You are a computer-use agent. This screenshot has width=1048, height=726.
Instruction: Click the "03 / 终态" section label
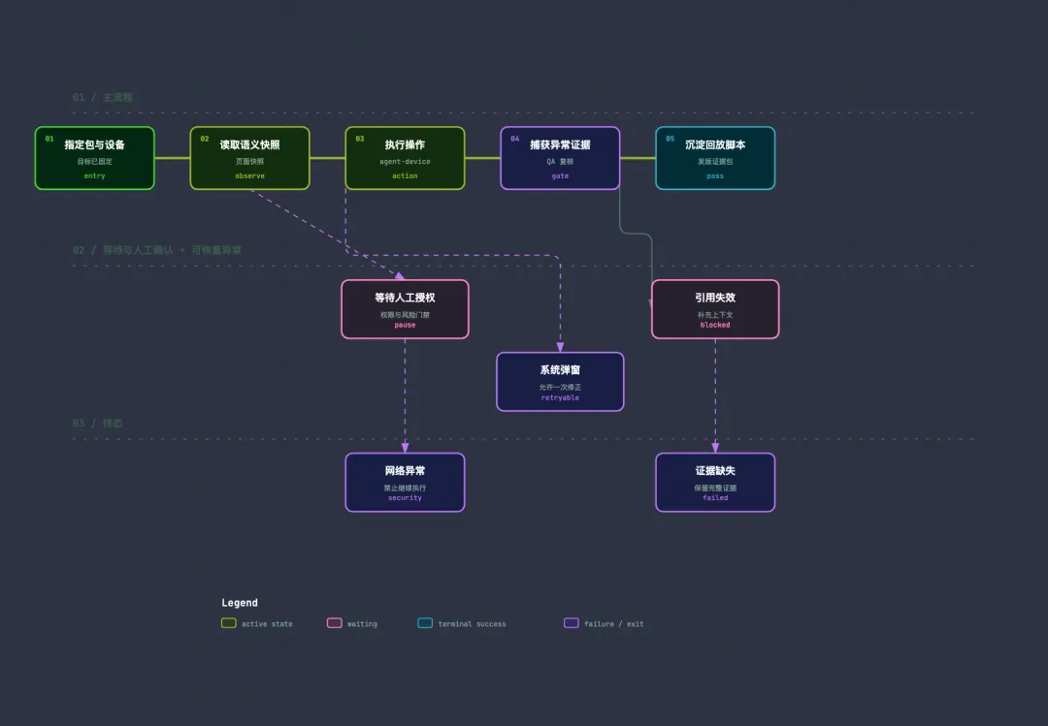coord(98,424)
